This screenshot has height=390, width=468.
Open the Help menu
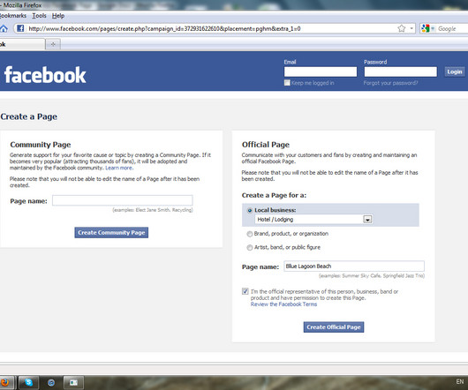[x=58, y=16]
